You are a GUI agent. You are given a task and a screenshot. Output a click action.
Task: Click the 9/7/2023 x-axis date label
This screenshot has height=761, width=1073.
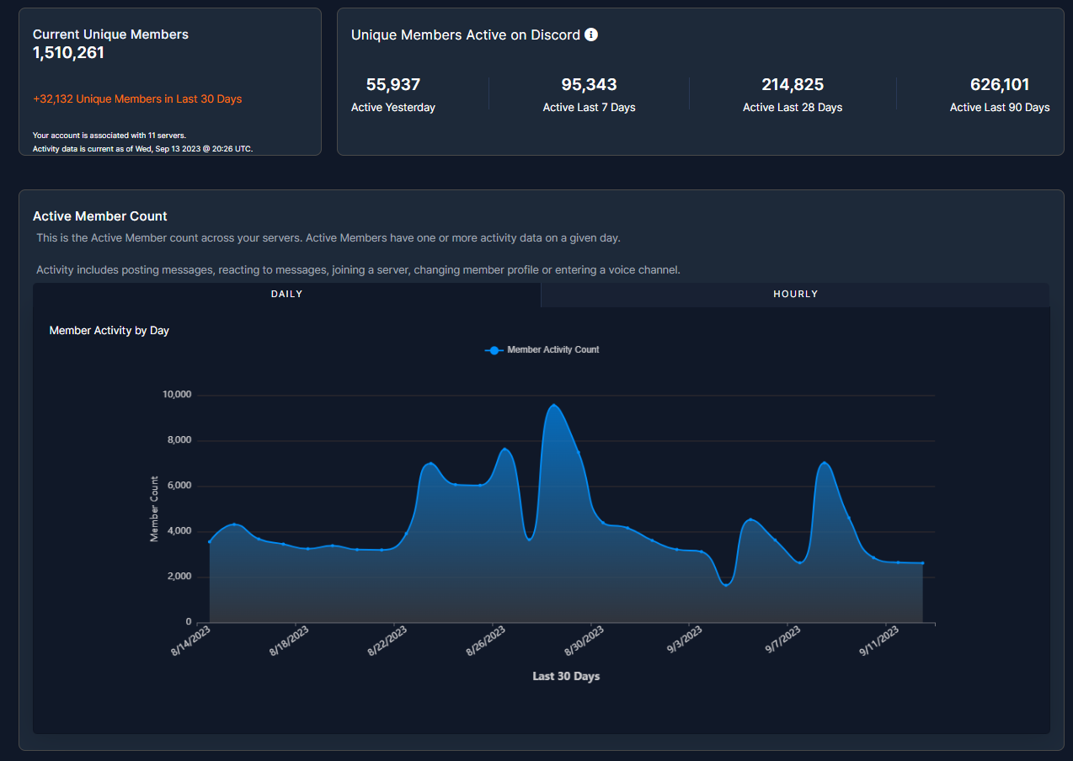pyautogui.click(x=783, y=642)
